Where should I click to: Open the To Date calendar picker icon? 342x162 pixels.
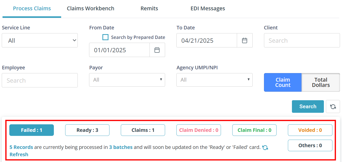245,40
